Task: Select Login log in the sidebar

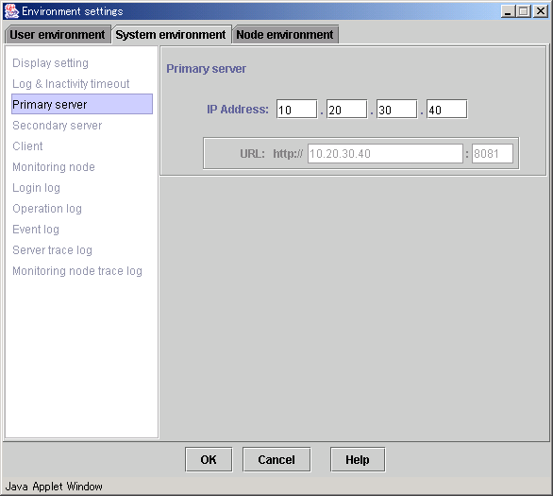Action: pos(36,188)
